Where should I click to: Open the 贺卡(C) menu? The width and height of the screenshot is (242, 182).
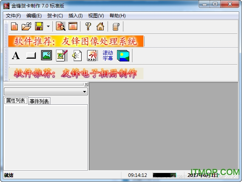click(x=55, y=16)
